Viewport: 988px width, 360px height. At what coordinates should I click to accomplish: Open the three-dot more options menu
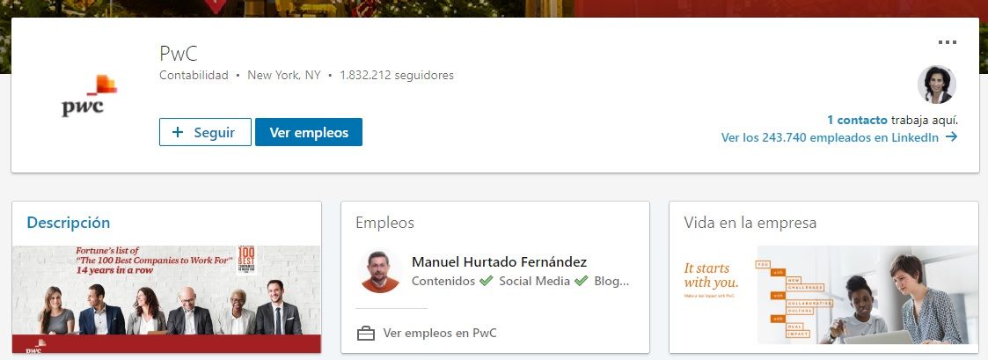tap(947, 42)
